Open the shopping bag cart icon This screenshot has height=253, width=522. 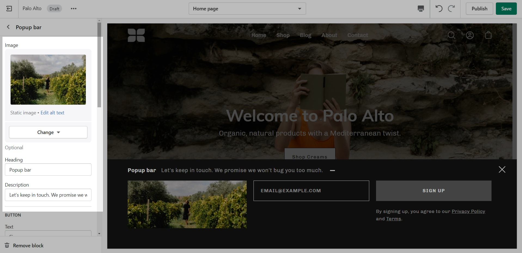[488, 35]
